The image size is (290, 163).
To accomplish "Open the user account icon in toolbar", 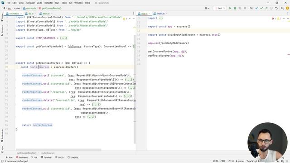I will tap(207, 8).
